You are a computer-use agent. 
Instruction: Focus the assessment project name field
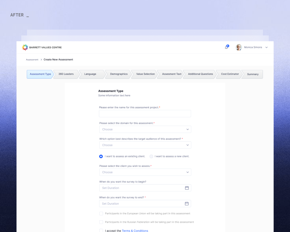tap(145, 114)
